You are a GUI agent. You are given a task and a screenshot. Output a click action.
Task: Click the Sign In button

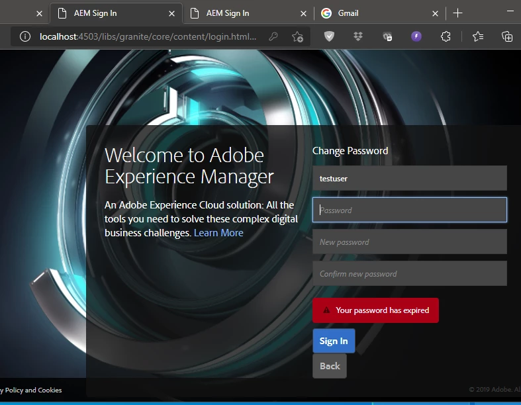pos(334,341)
